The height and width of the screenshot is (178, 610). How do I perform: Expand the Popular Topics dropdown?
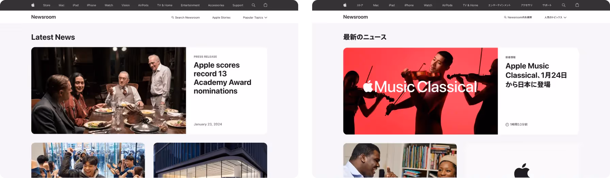click(x=255, y=18)
